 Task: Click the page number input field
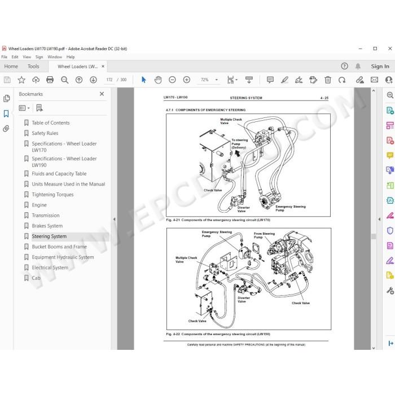pos(109,80)
